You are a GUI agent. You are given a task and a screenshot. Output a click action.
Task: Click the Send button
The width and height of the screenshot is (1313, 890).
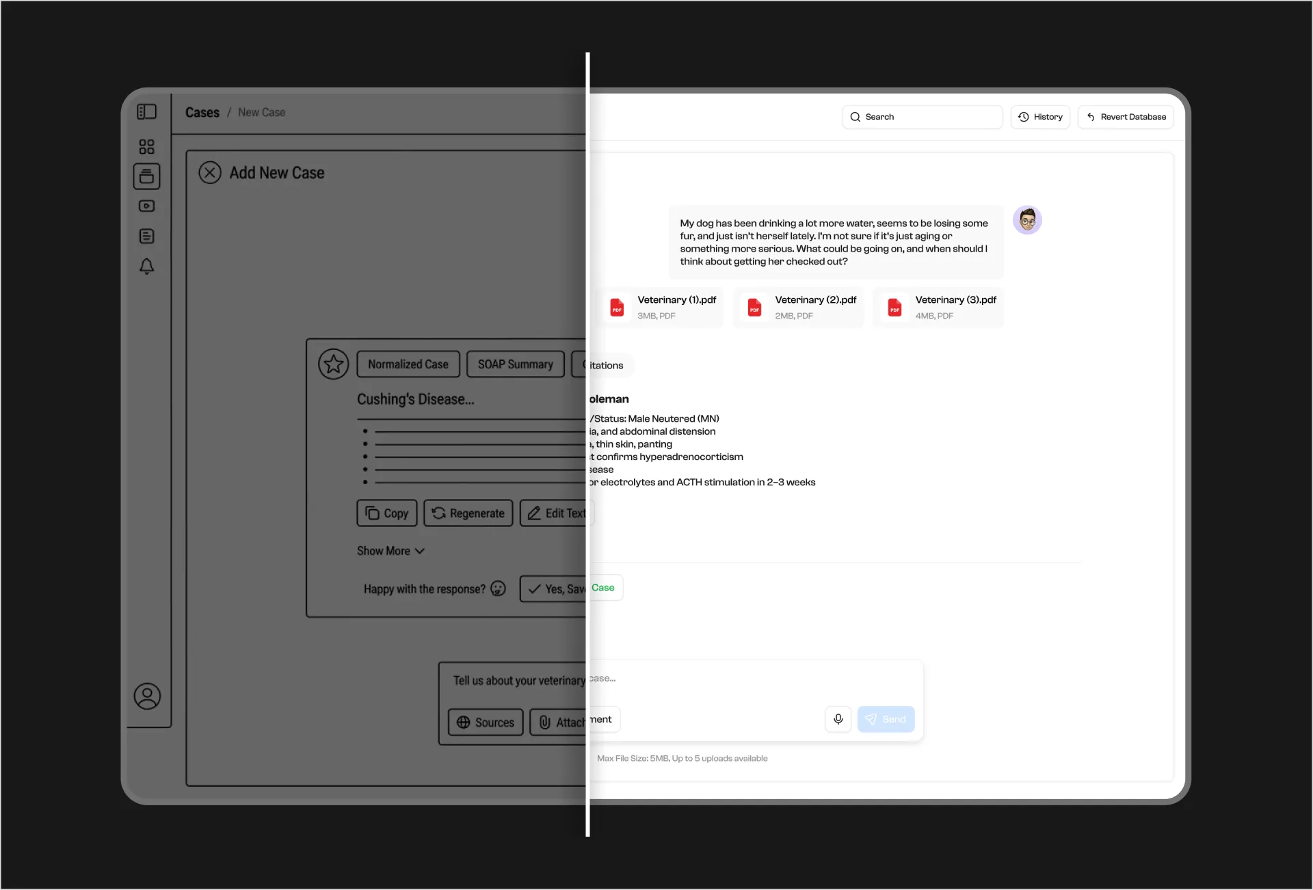click(886, 719)
